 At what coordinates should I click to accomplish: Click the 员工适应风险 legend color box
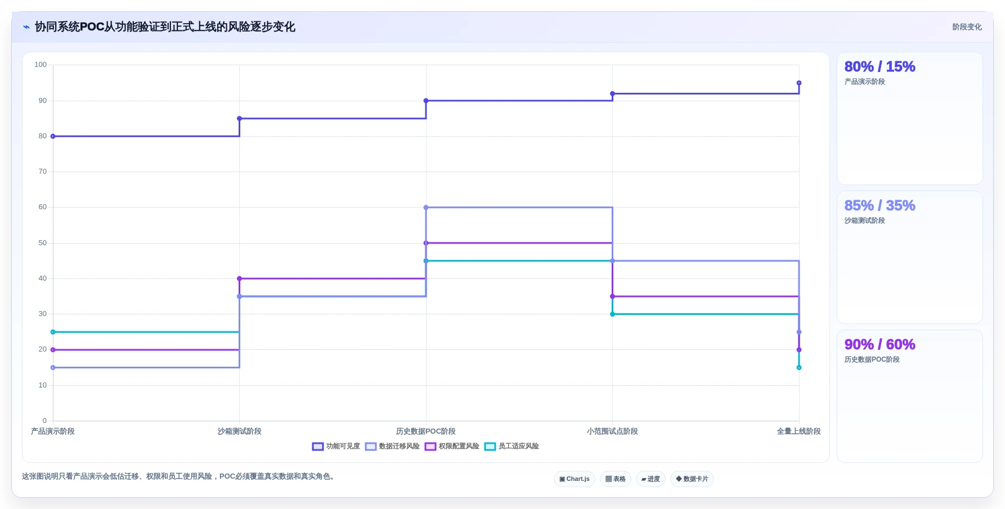pos(490,447)
